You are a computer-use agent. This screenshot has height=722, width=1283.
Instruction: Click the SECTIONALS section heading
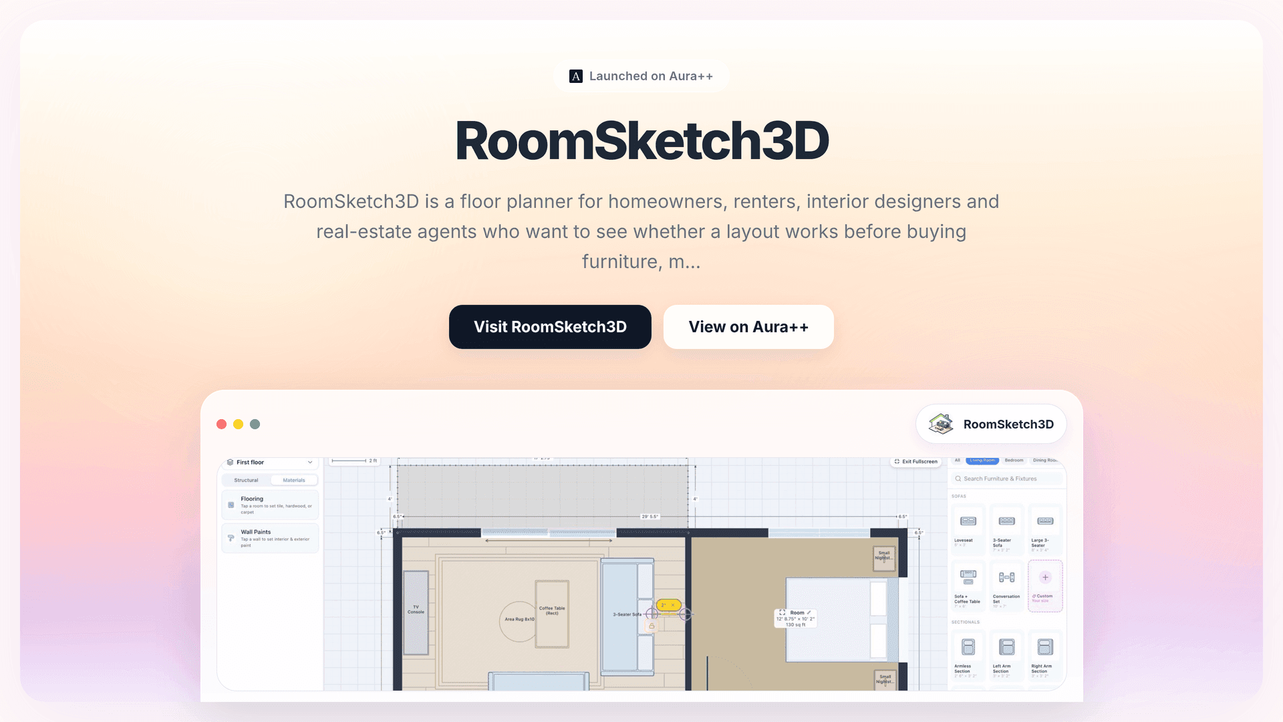(966, 622)
